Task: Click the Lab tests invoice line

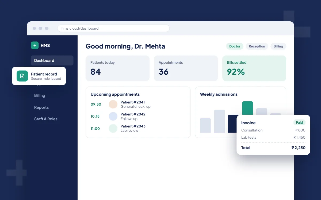Action: click(x=273, y=137)
